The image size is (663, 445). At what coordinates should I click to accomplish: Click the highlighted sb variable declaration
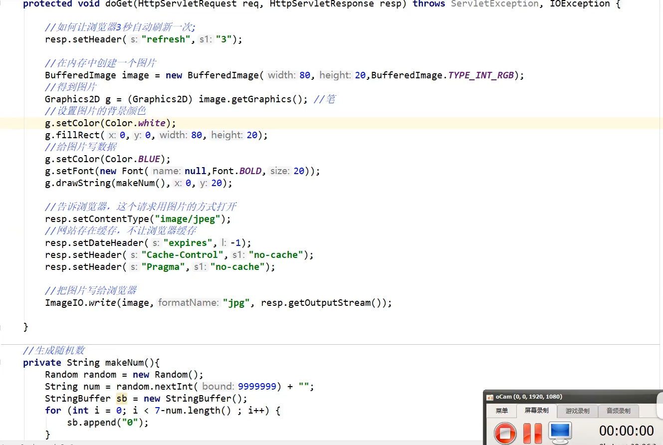[122, 399]
